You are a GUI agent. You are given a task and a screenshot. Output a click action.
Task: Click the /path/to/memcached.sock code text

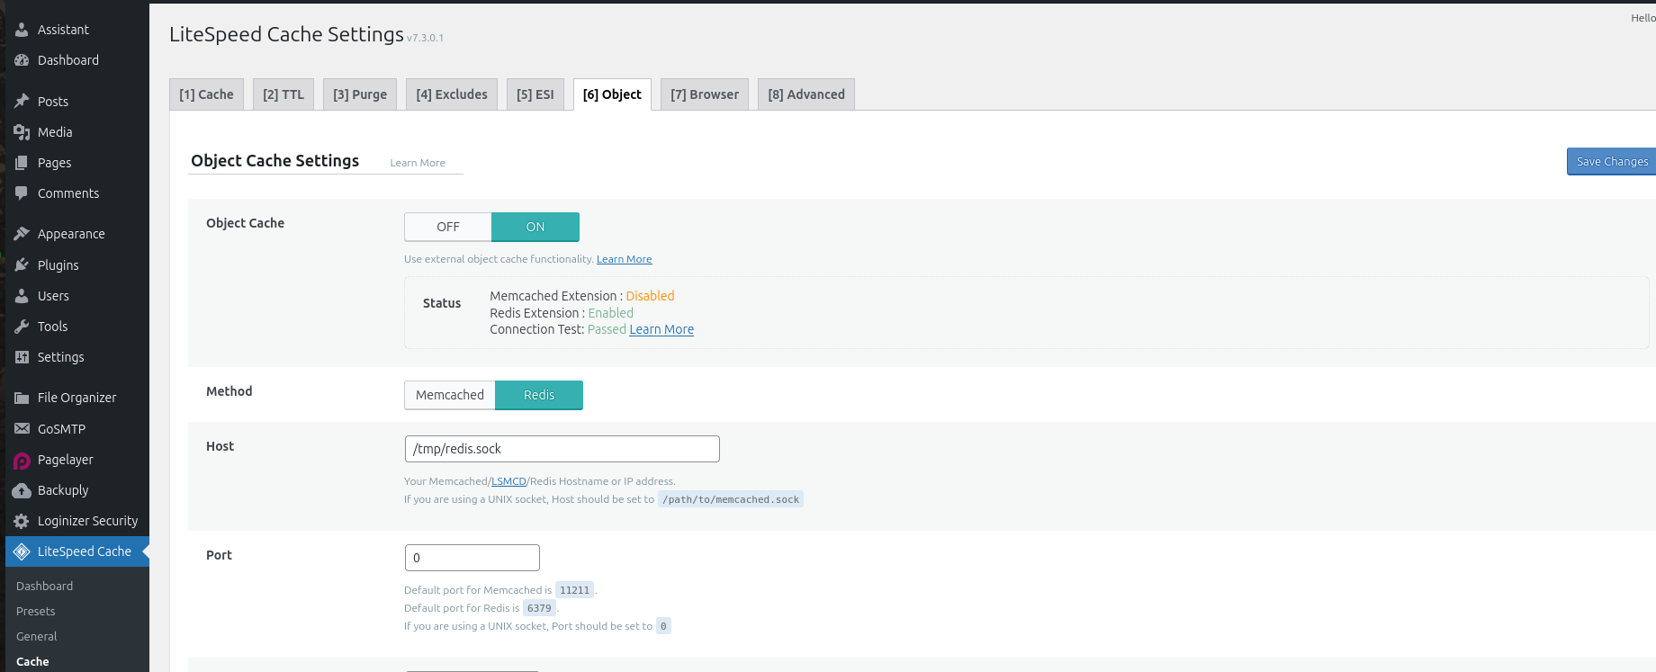(731, 499)
